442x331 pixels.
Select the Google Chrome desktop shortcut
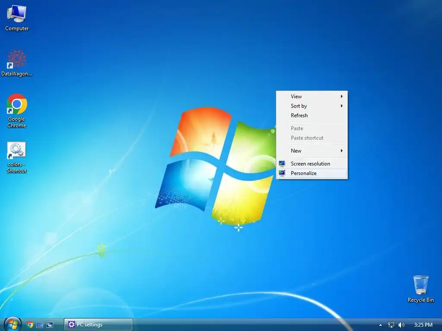pos(17,111)
